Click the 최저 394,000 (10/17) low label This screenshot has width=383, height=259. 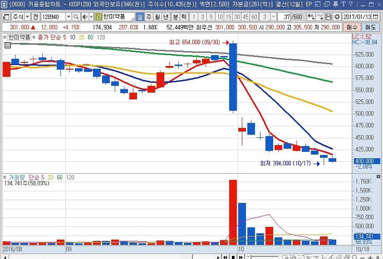coord(286,163)
